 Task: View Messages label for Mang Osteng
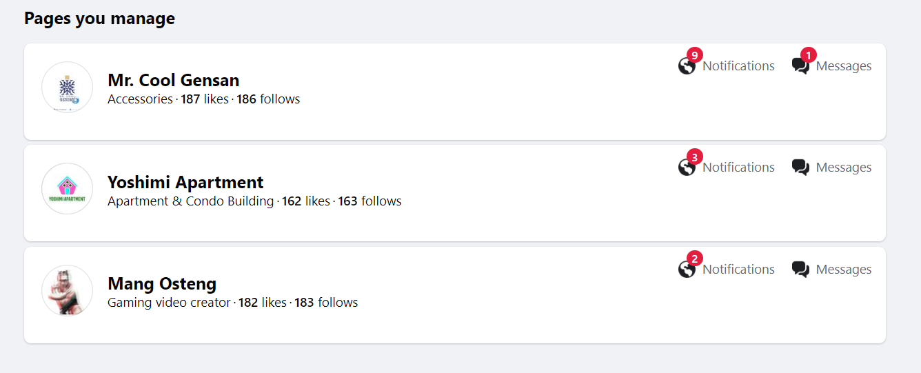(844, 270)
